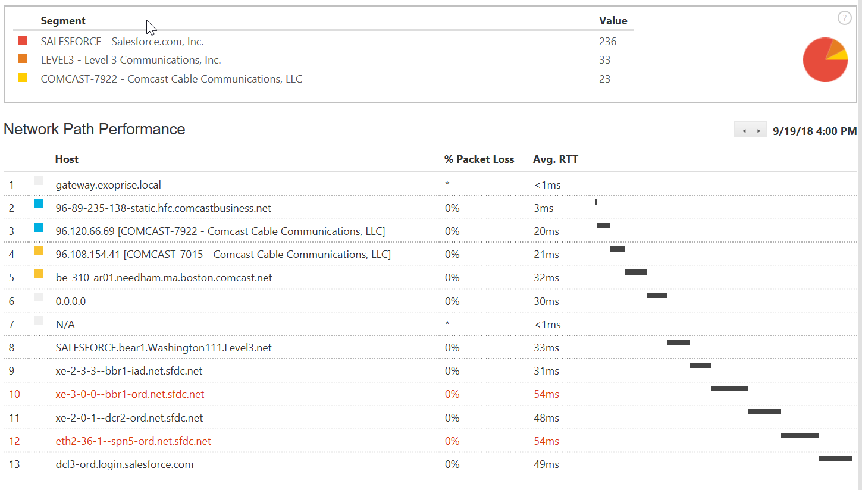Click segment value 33

(605, 60)
